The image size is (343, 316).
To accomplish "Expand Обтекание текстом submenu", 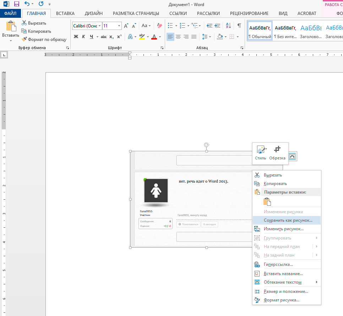I will coord(287,282).
